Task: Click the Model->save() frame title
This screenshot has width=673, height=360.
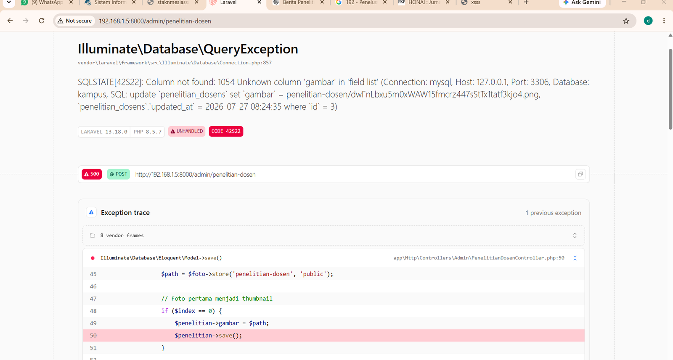Action: 161,258
